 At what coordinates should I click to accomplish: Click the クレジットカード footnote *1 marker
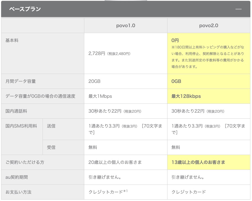click(x=125, y=192)
